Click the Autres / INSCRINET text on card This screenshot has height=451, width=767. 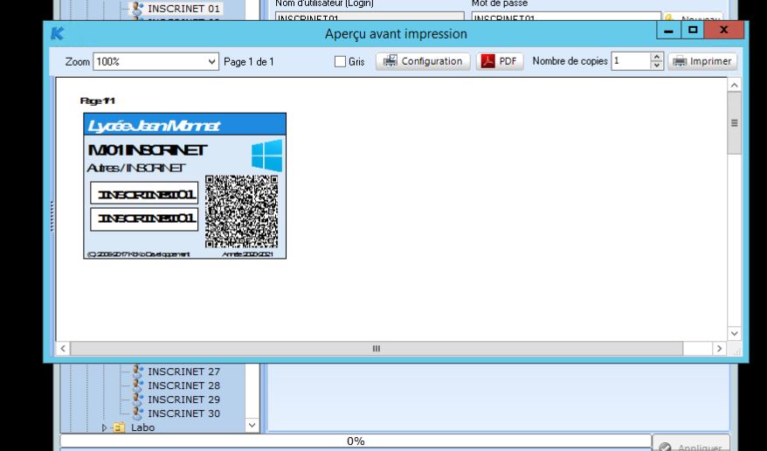[x=136, y=168]
